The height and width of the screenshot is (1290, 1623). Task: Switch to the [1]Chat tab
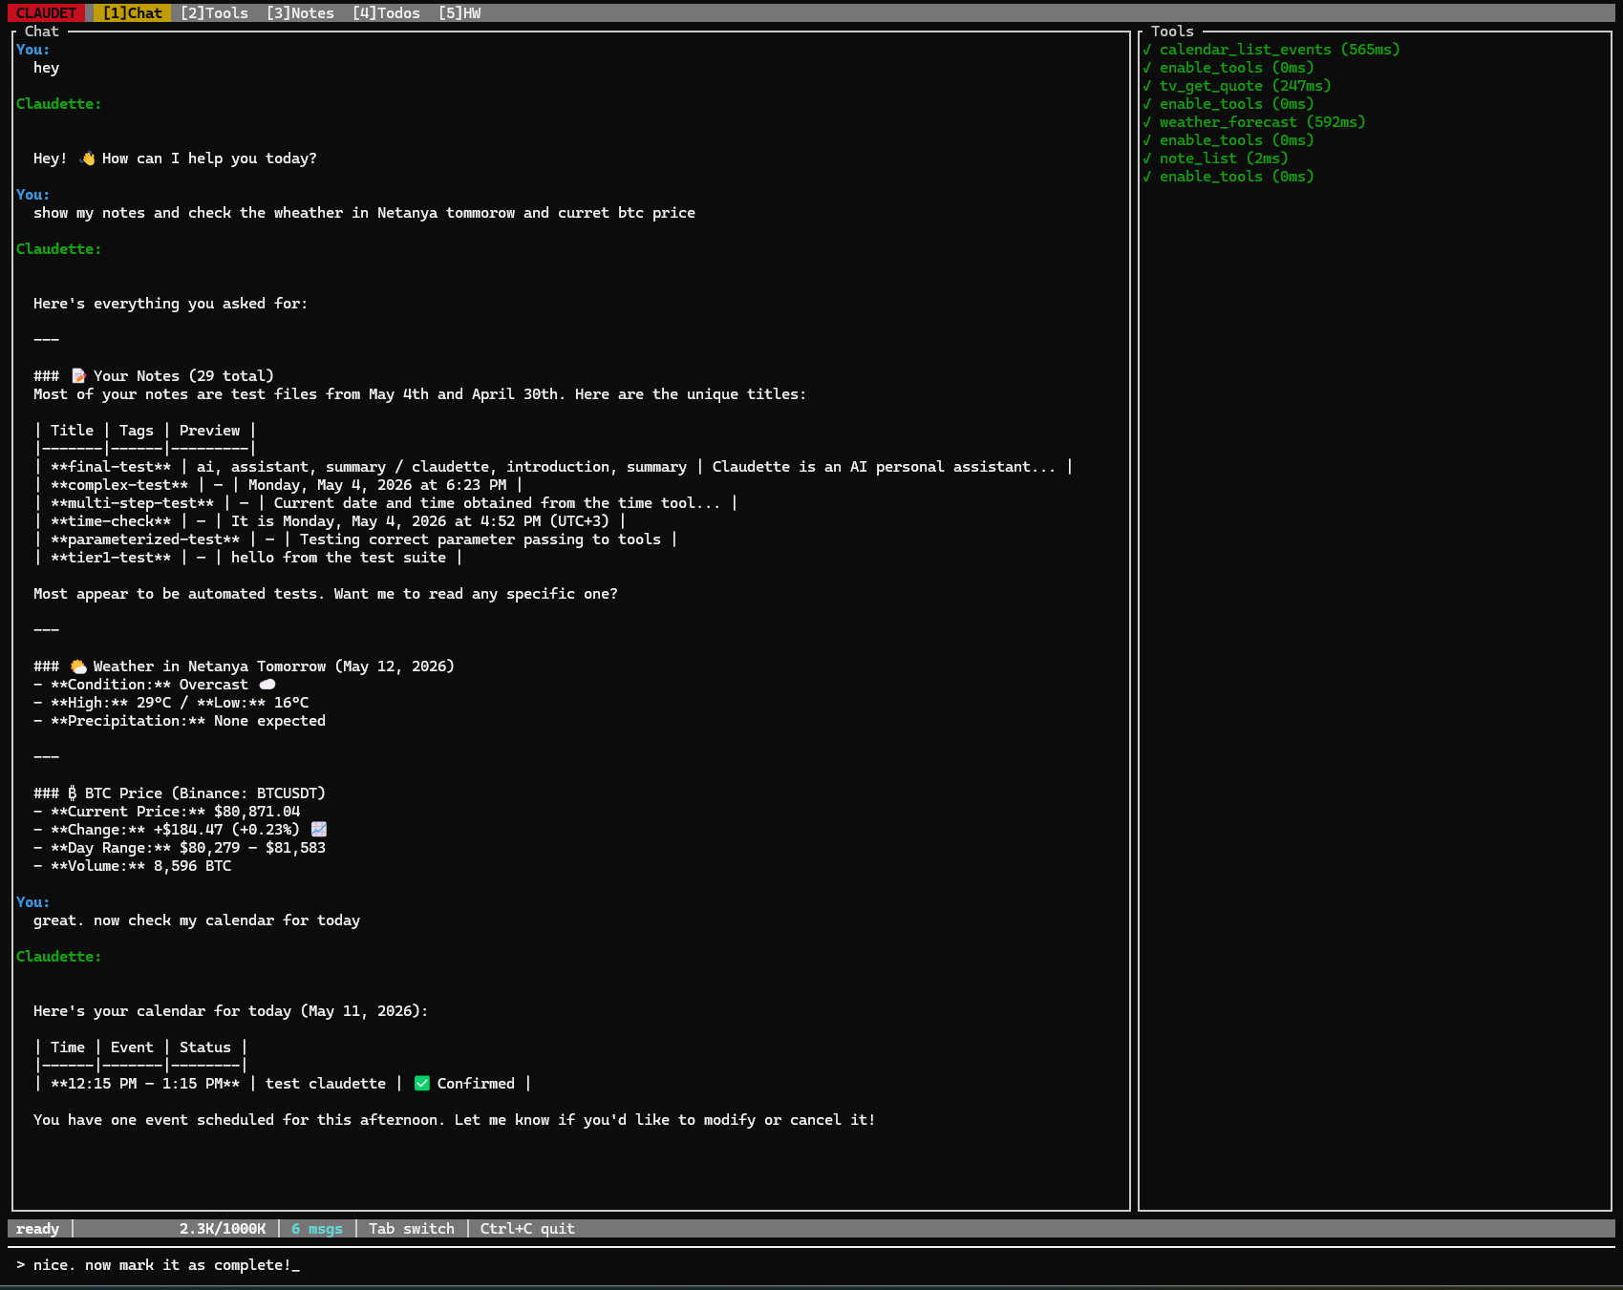133,13
